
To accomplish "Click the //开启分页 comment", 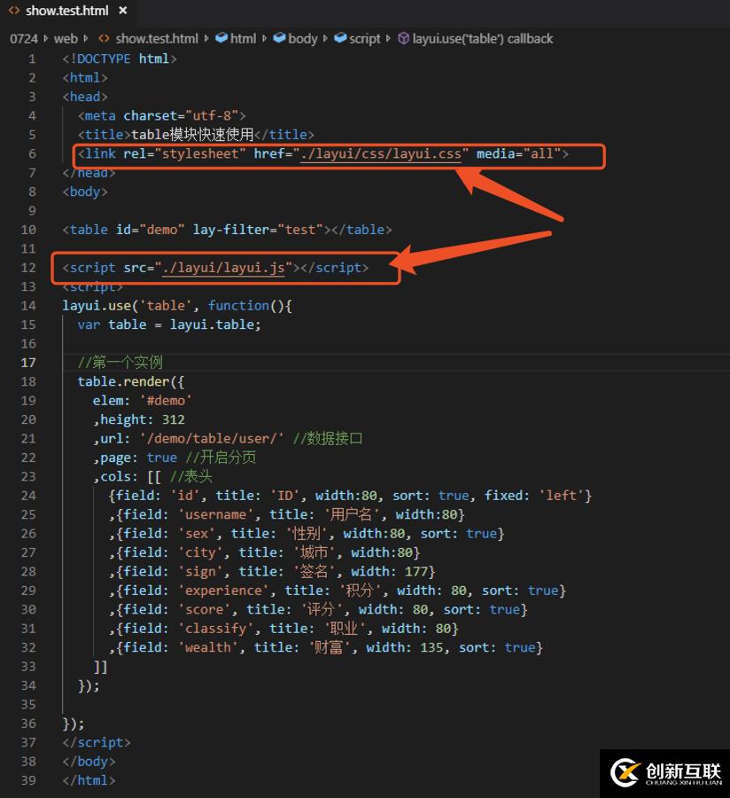I will click(x=221, y=458).
